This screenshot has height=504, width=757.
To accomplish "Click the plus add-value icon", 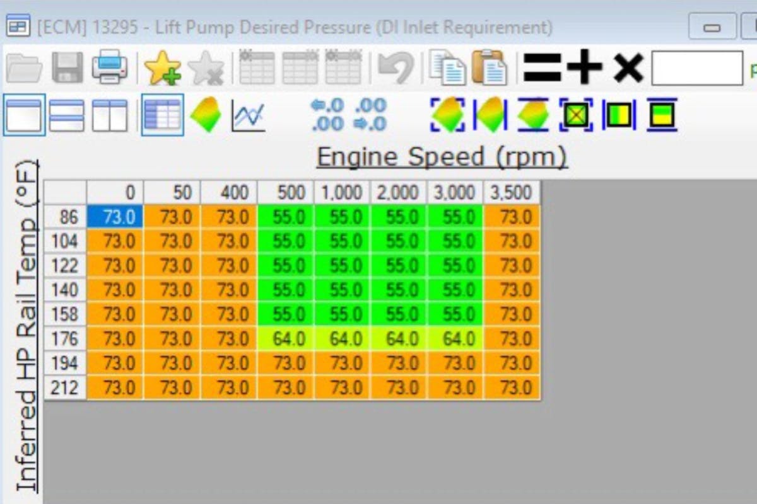I will pos(584,68).
